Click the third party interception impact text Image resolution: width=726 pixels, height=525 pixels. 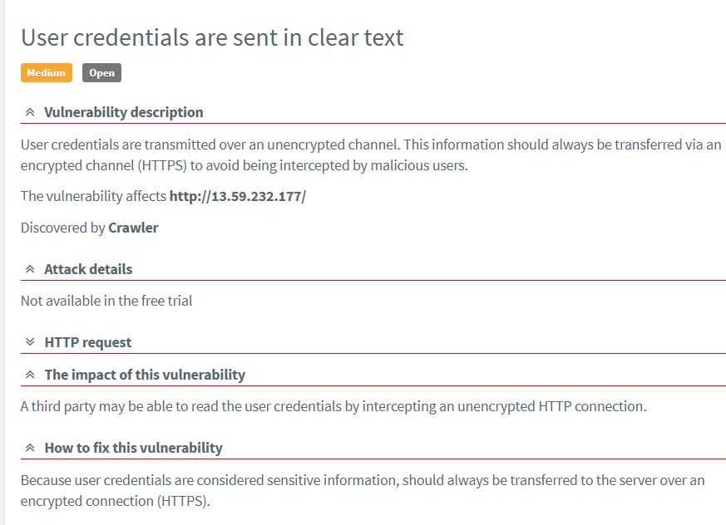coord(333,406)
